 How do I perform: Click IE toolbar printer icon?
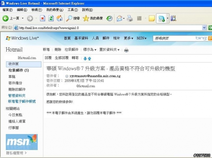[130, 18]
